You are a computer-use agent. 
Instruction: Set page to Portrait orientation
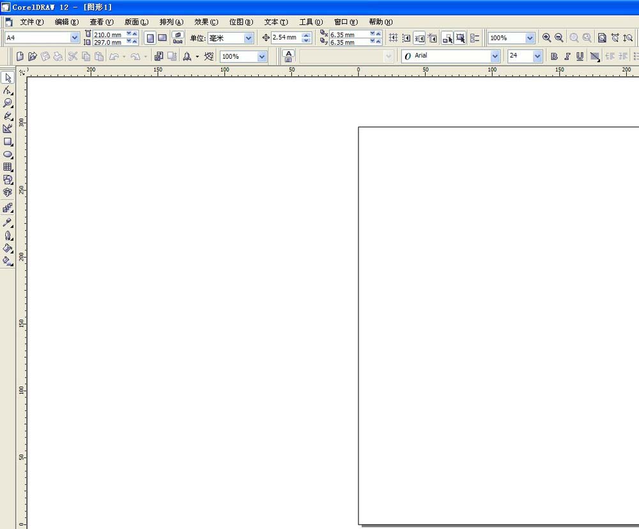[150, 38]
